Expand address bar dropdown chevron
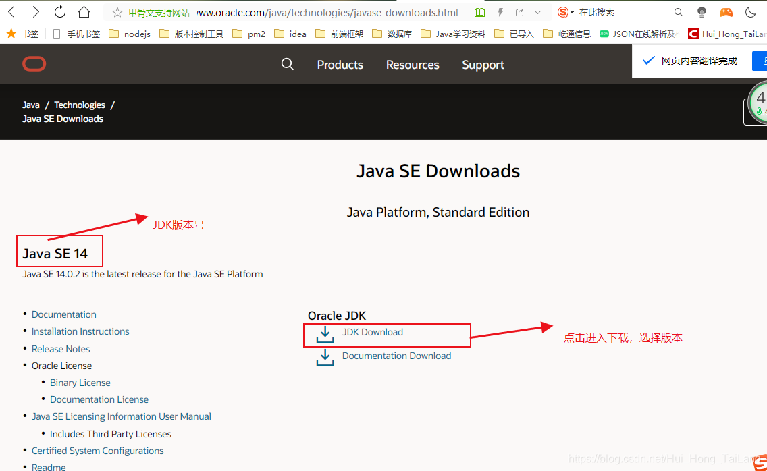 pos(537,13)
